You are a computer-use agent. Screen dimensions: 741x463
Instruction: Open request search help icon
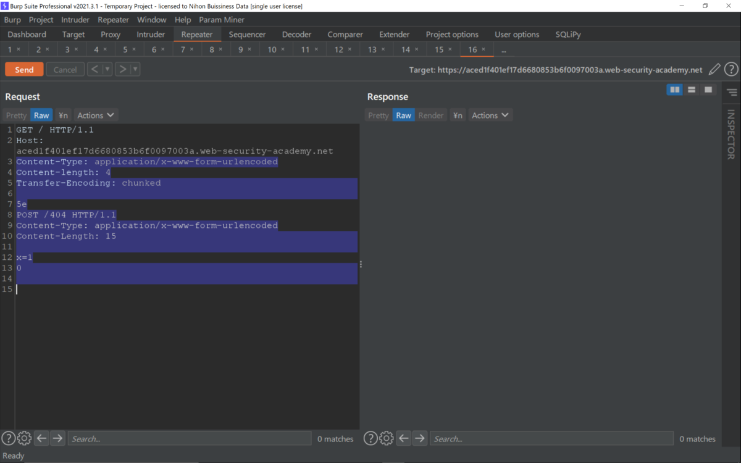(8, 438)
